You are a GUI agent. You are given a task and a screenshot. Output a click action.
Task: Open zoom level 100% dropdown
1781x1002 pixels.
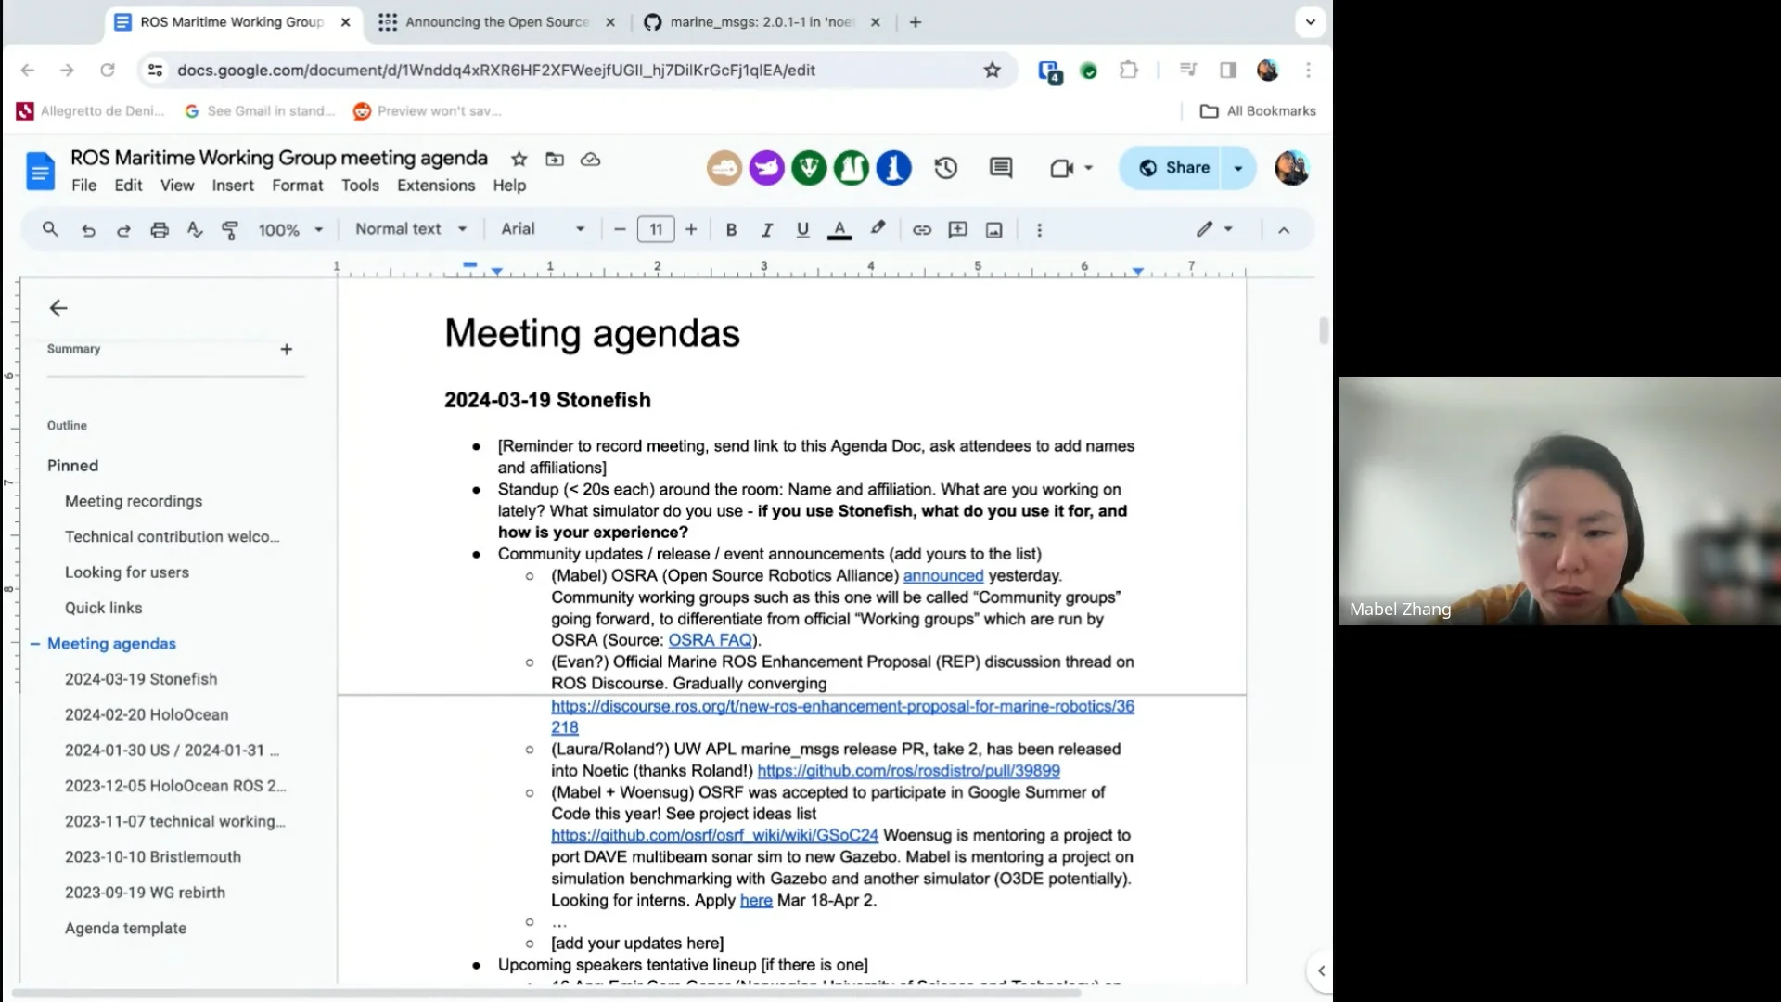click(x=290, y=230)
